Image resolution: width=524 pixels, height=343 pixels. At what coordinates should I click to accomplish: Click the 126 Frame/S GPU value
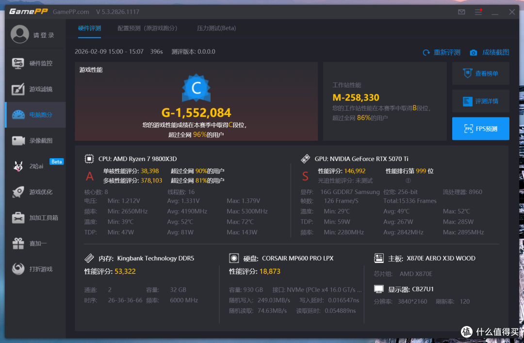tap(341, 201)
